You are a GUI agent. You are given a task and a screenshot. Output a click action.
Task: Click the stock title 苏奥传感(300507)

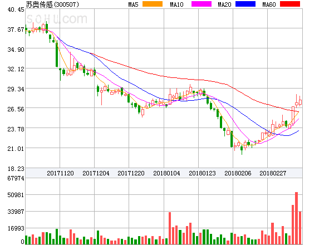point(52,4)
